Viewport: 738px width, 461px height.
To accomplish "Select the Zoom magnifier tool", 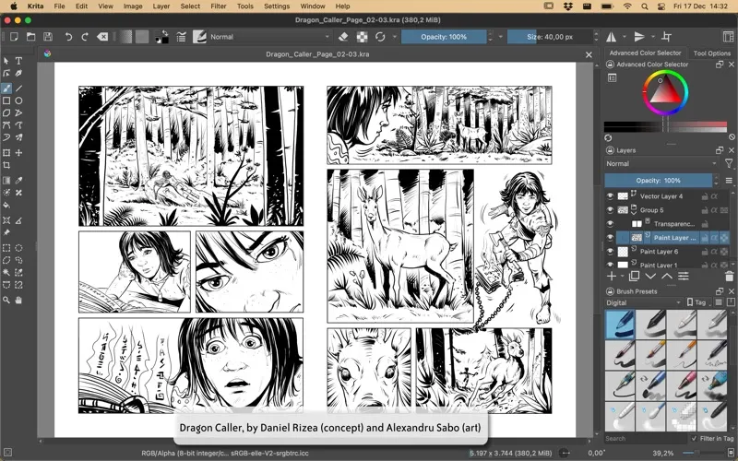I will click(x=6, y=300).
